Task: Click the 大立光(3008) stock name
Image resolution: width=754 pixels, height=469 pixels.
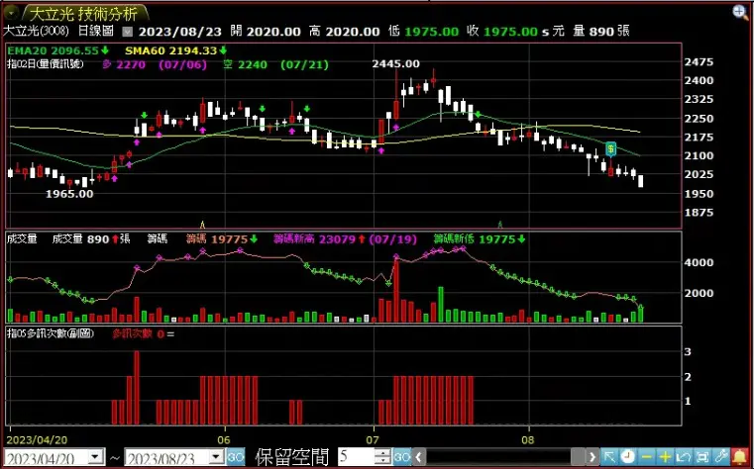Action: click(36, 32)
